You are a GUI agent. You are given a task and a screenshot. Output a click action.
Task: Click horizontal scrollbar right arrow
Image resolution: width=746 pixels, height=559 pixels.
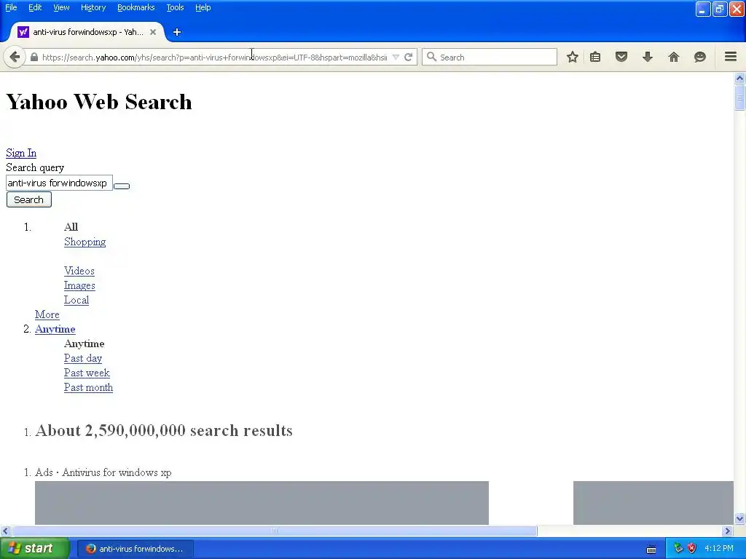coord(728,531)
